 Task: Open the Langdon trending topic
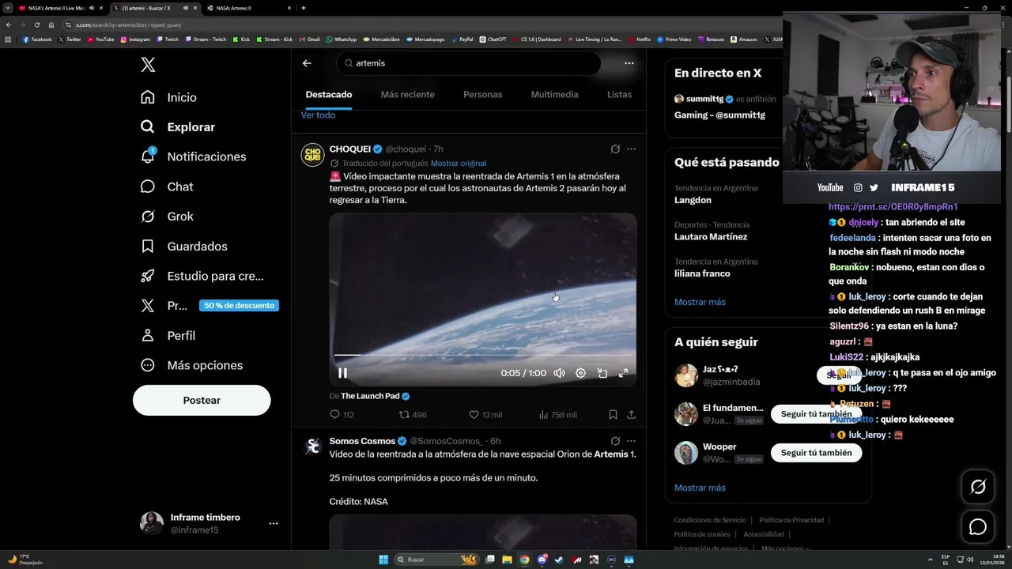(x=693, y=201)
